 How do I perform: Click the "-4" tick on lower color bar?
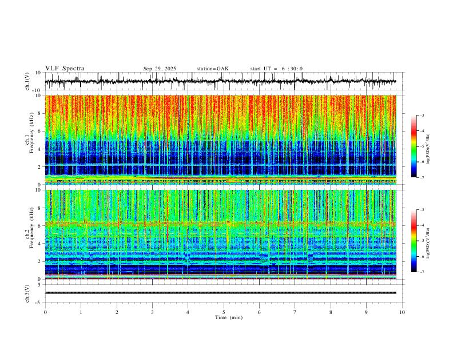(422, 225)
